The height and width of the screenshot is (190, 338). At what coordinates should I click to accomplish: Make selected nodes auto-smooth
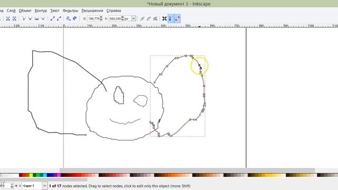pyautogui.click(x=43, y=19)
